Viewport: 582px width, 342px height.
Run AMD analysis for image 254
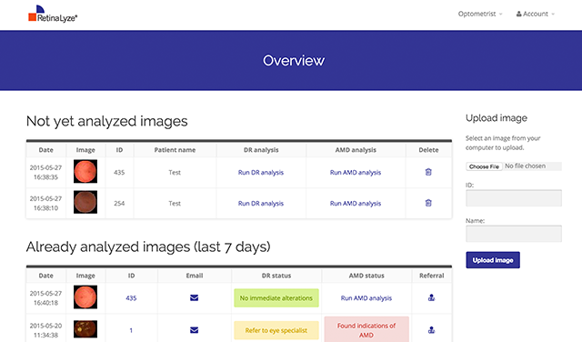tap(356, 204)
